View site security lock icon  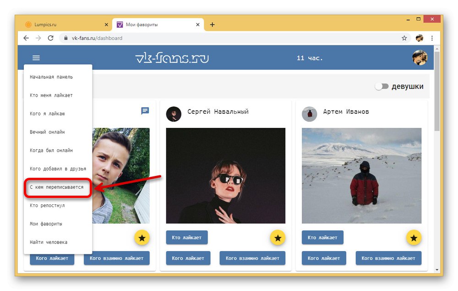(65, 38)
